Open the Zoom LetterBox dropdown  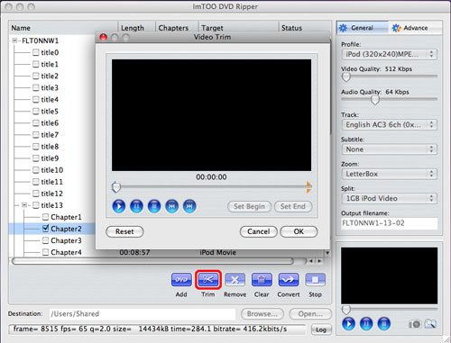390,174
